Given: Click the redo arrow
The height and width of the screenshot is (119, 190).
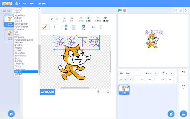Looking at the screenshot, I should (57, 19).
